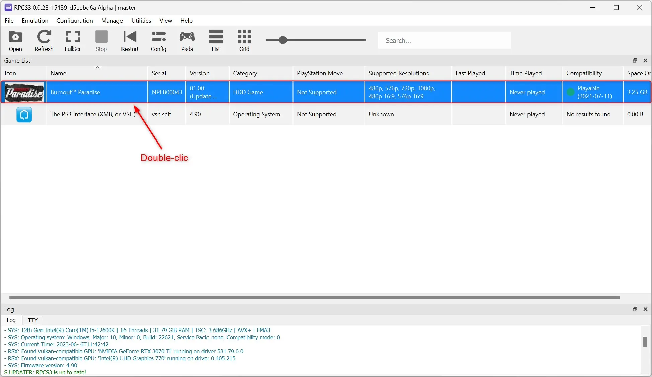Image resolution: width=652 pixels, height=377 pixels.
Task: Click the 4.90 version cell
Action: [208, 114]
